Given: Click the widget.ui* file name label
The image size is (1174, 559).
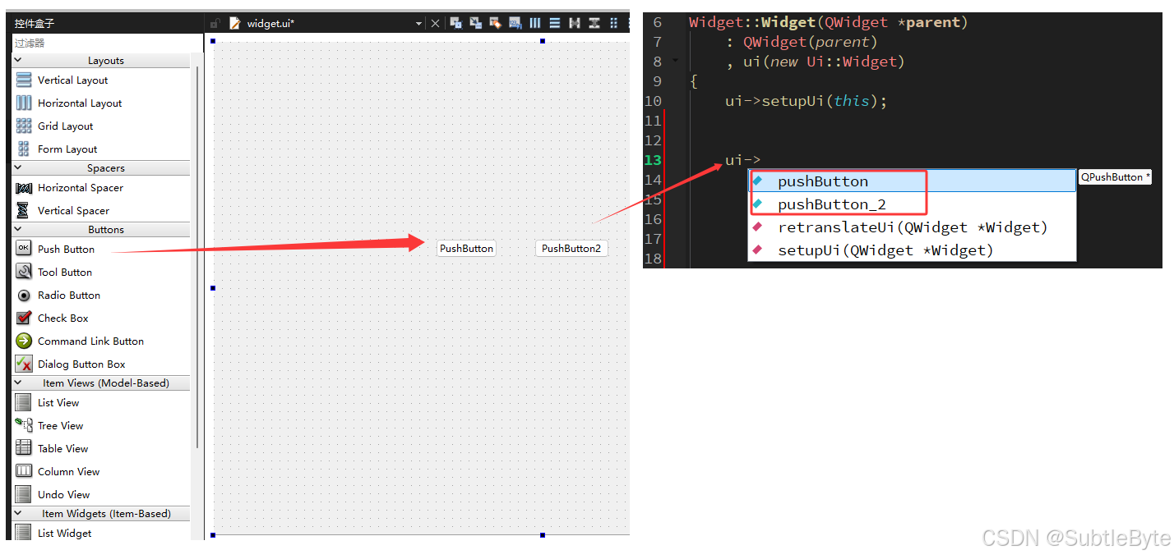Looking at the screenshot, I should 270,24.
